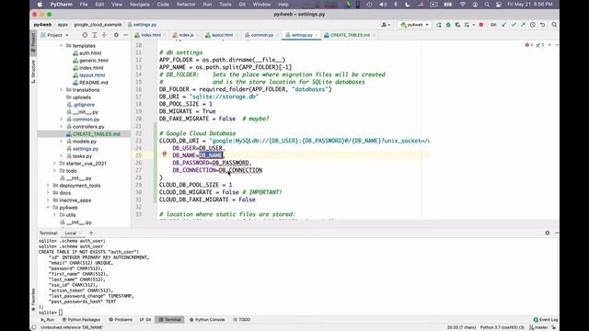Image resolution: width=589 pixels, height=331 pixels.
Task: Click the Python 3.7 interpreter status entry
Action: 502,327
